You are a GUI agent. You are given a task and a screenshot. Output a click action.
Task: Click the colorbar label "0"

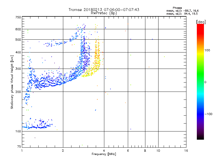tap(205, 82)
